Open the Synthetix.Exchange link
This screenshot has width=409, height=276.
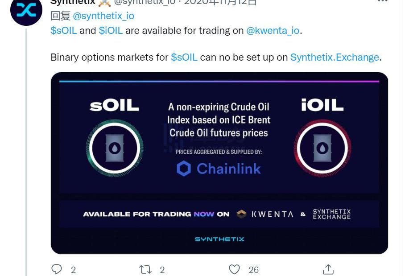pyautogui.click(x=335, y=57)
